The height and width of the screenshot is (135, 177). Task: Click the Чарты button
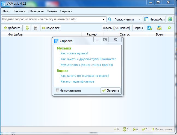(x=138, y=28)
